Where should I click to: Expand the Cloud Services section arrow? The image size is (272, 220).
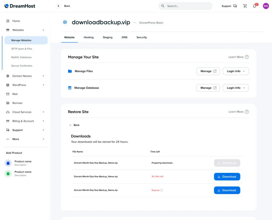(x=43, y=112)
